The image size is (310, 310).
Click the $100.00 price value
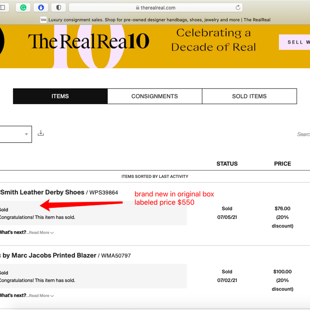[282, 272]
